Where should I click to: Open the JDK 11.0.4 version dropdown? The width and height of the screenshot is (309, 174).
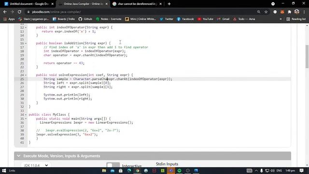coord(36,165)
